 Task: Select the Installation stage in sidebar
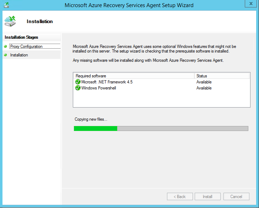[x=19, y=55]
